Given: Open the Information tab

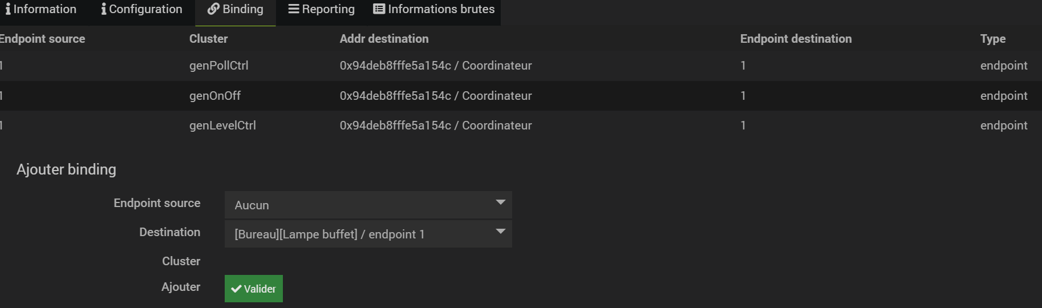Looking at the screenshot, I should 40,10.
